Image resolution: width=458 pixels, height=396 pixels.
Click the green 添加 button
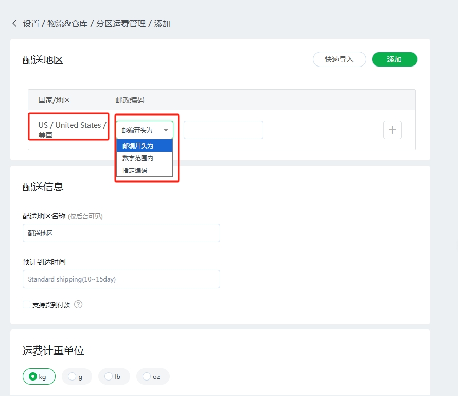[x=394, y=59]
